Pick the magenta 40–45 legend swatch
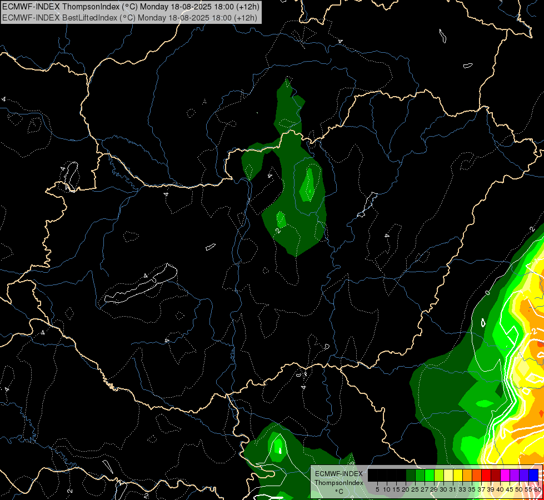Screen dimensions: 544x500 505,475
